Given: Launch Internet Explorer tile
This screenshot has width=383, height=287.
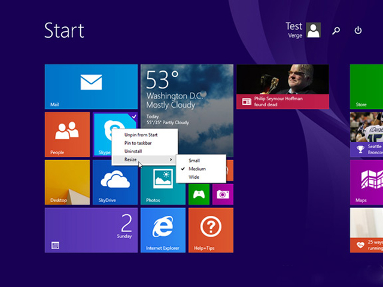Looking at the screenshot, I should tap(163, 230).
